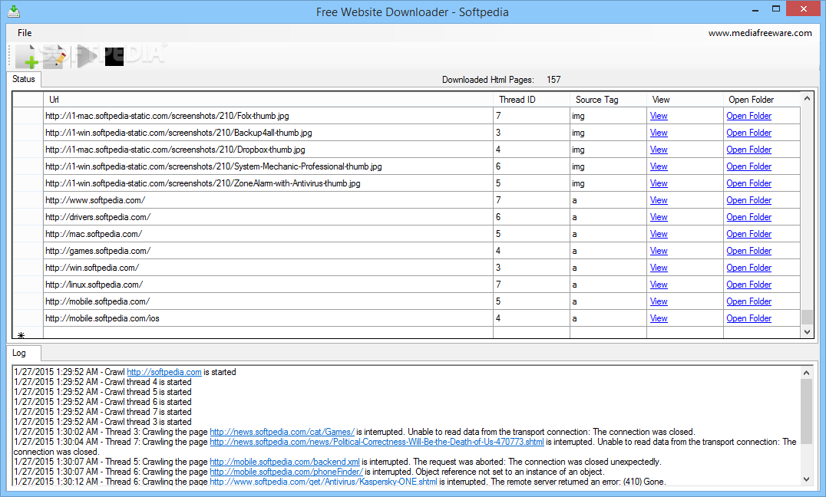Open the File menu
Viewport: 826px width, 497px height.
point(25,33)
